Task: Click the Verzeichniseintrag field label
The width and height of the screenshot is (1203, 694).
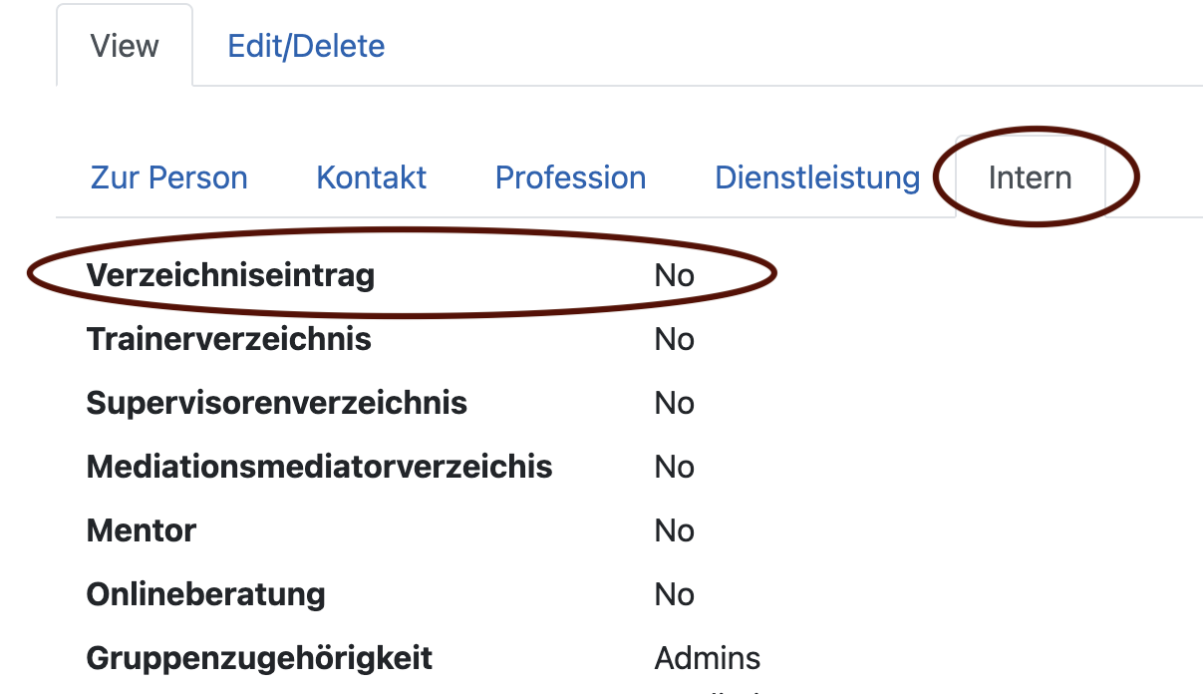Action: tap(230, 275)
